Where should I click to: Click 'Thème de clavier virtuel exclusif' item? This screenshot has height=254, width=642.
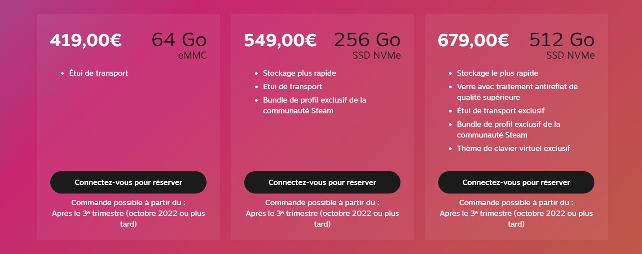pyautogui.click(x=514, y=148)
